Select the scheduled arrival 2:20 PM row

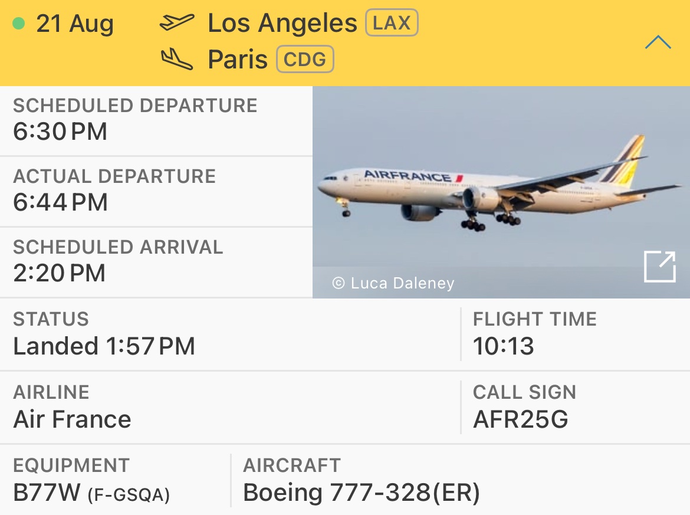click(156, 263)
